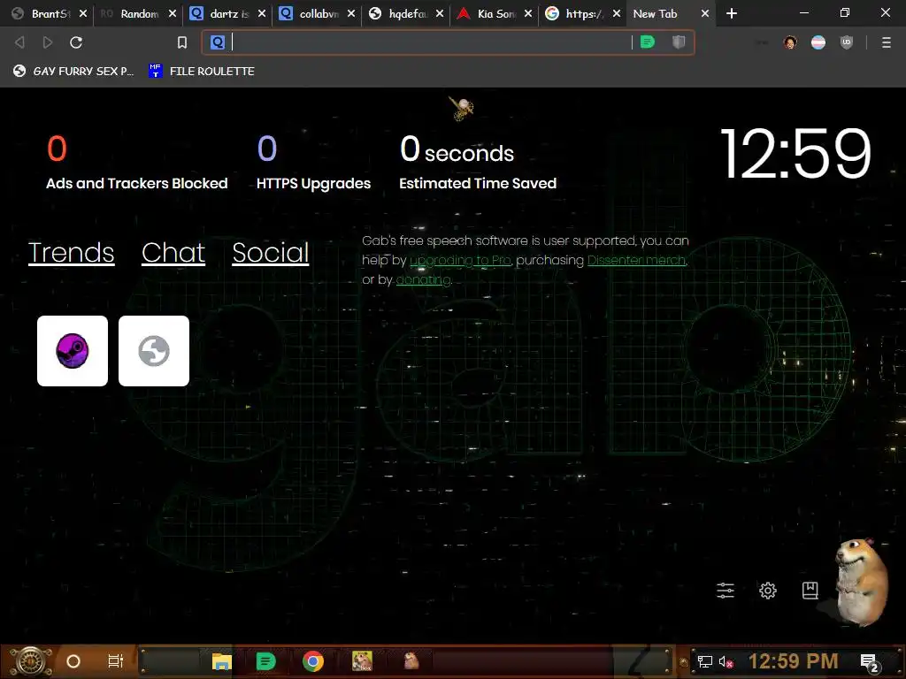Screen dimensions: 906x679
Task: Go forward with the forward arrow
Action: 48,42
